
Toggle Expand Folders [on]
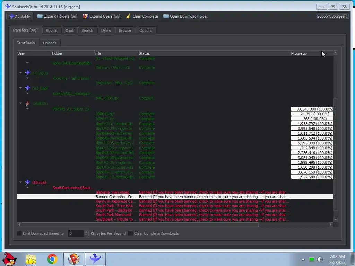(57, 16)
